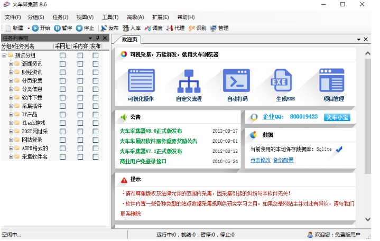Click the 点击修改 link
380x241 pixels.
(260, 160)
